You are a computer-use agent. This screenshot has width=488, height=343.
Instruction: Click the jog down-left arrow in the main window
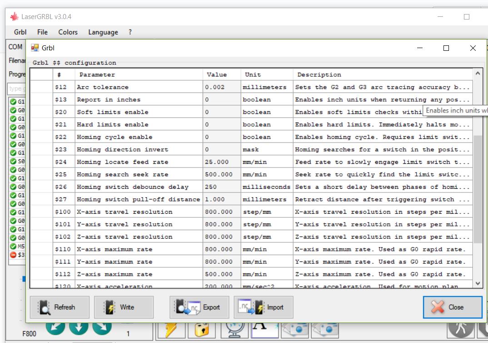[x=55, y=328]
